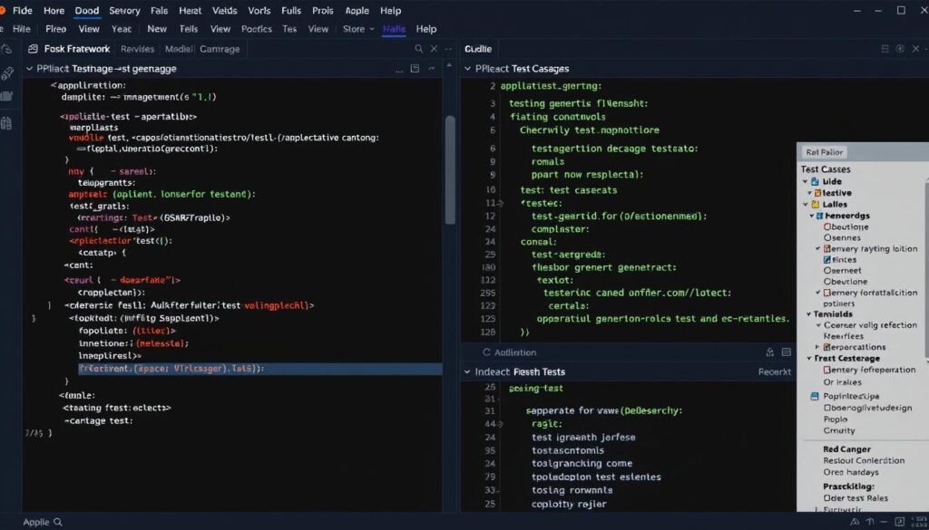Click the blue icon beside heneerdgs
This screenshot has width=929, height=530.
pos(820,216)
